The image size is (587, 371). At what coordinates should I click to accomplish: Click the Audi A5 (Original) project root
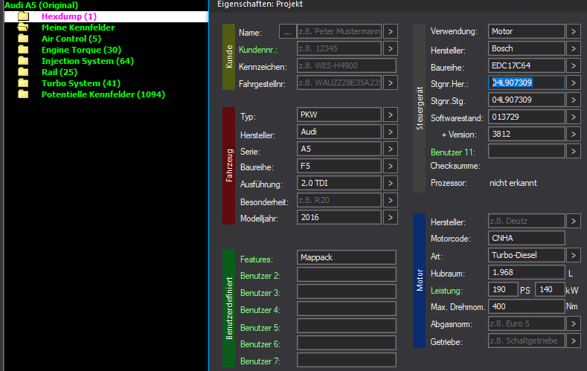(x=41, y=5)
